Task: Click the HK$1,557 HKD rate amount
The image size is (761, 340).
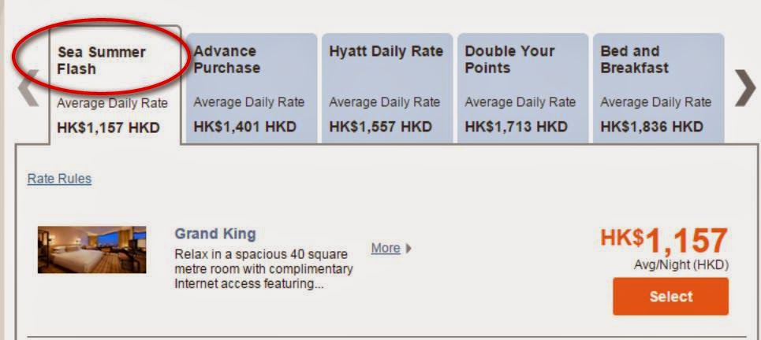Action: (380, 127)
